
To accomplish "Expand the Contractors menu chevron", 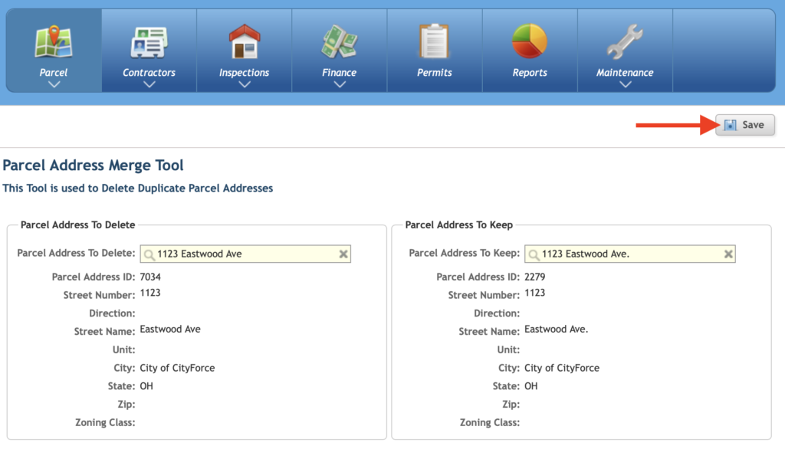I will (x=149, y=84).
